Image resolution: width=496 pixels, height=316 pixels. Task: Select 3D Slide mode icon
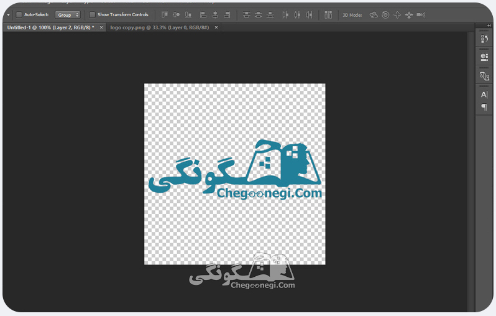click(409, 15)
